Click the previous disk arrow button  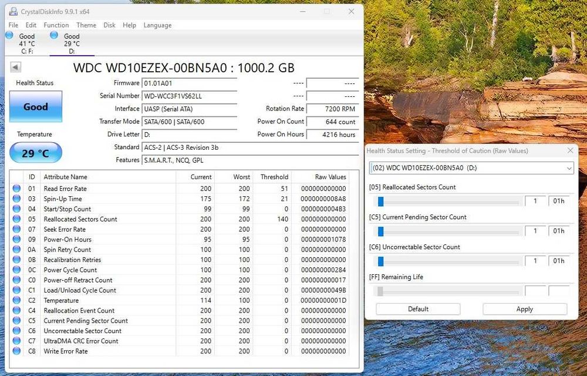pyautogui.click(x=15, y=67)
